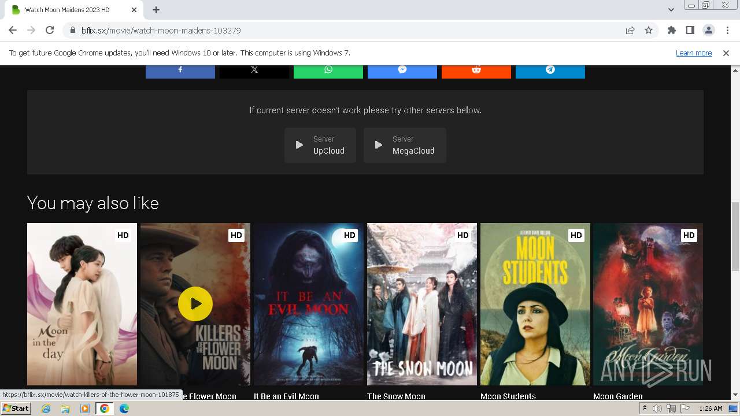Show hidden system tray icons
This screenshot has width=740, height=416.
pyautogui.click(x=645, y=408)
